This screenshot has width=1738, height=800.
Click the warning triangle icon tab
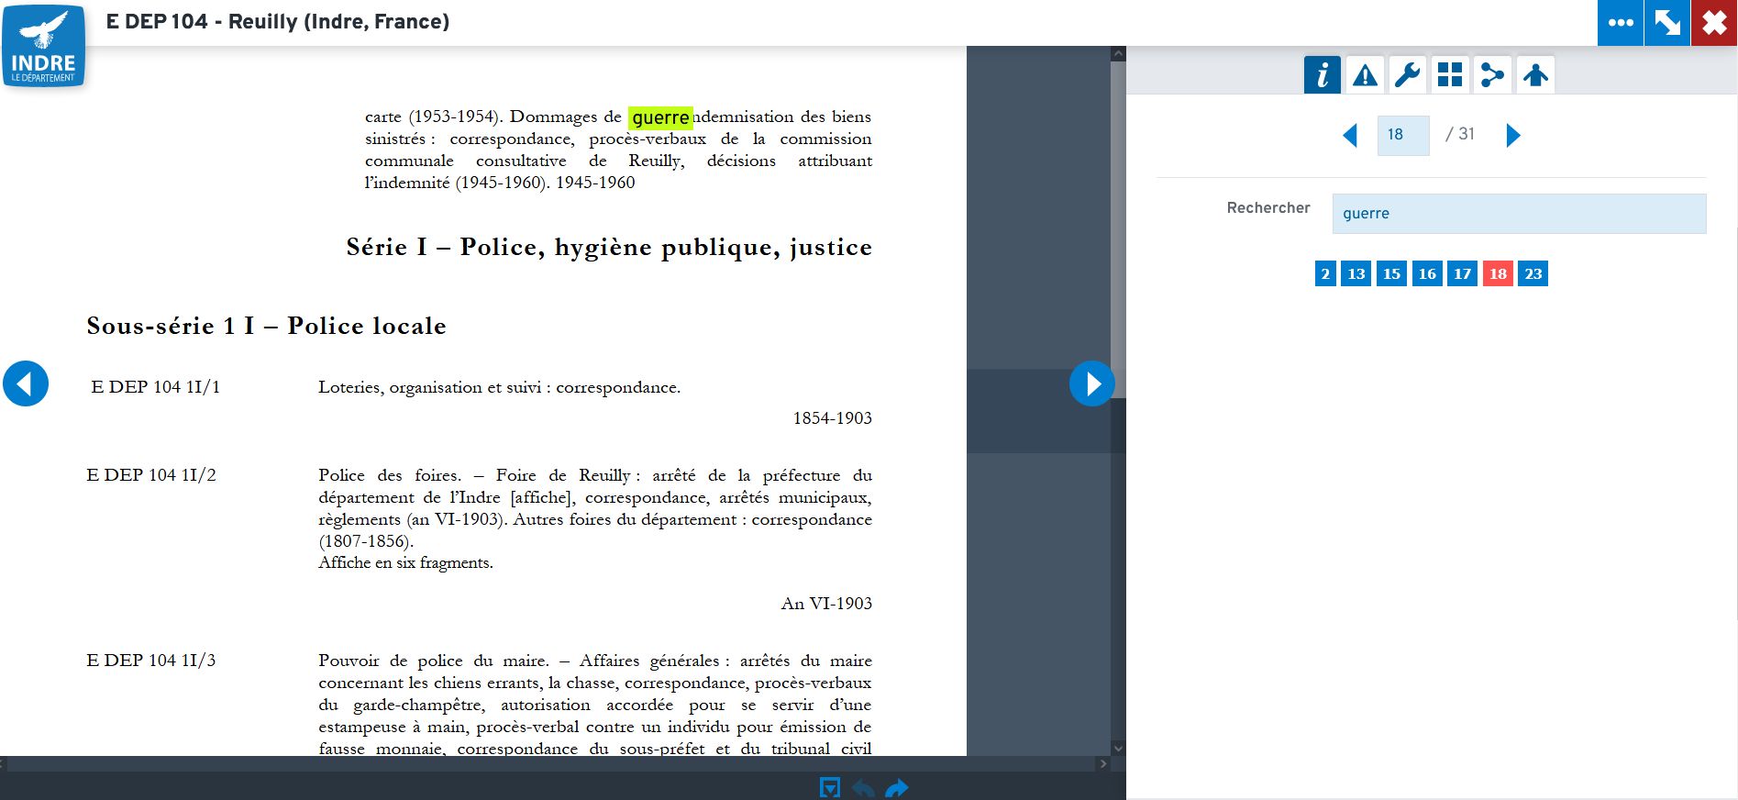coord(1365,75)
